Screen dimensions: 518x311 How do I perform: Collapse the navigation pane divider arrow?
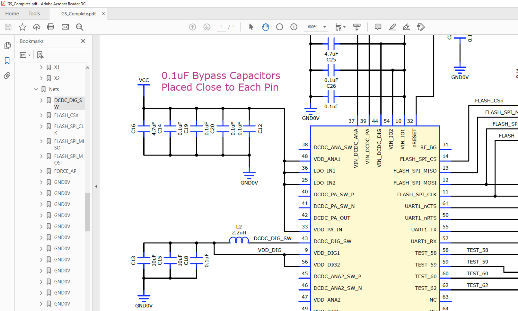(96, 186)
